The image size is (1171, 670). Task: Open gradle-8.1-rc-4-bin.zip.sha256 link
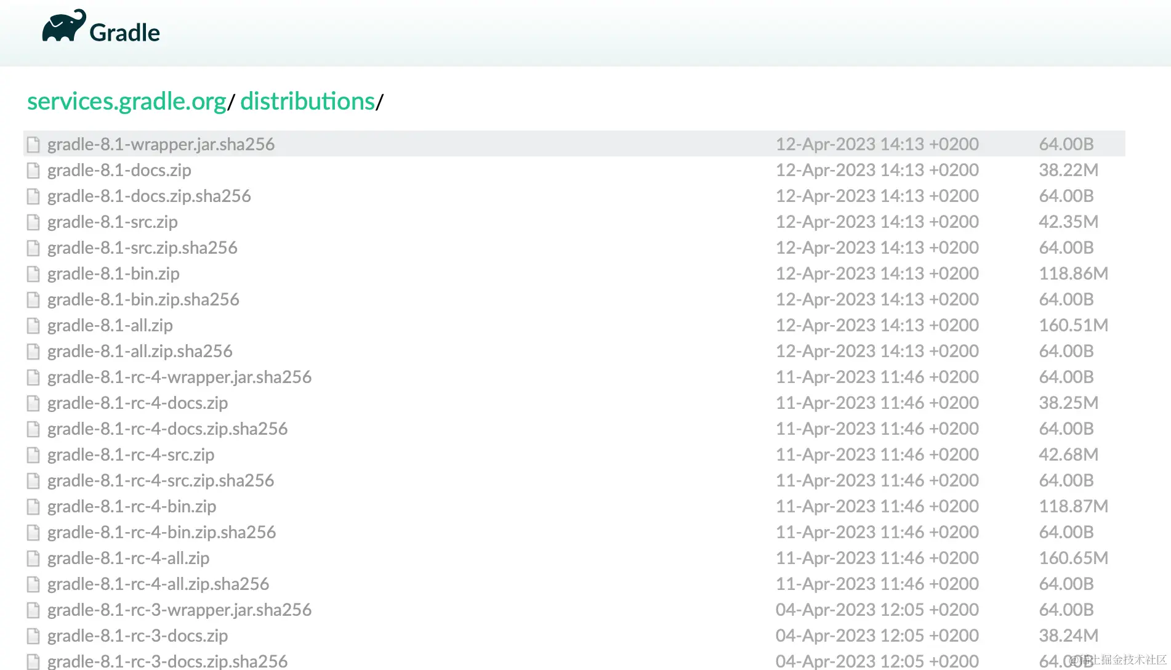point(162,532)
